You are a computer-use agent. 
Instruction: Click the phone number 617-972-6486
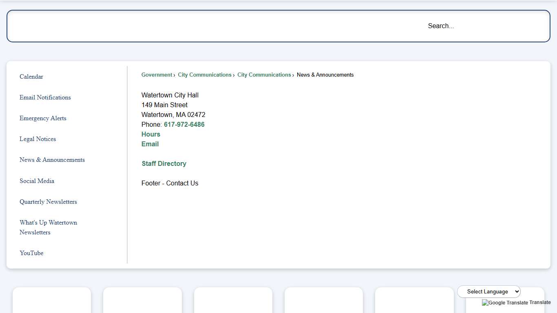pyautogui.click(x=184, y=125)
